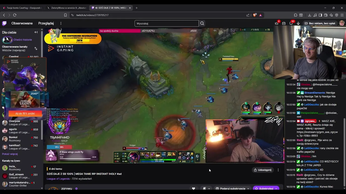
Task: Open the Brave VPN shield icon
Action: pyautogui.click(x=337, y=15)
